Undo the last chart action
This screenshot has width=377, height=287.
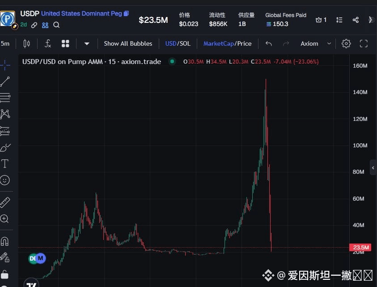[269, 43]
